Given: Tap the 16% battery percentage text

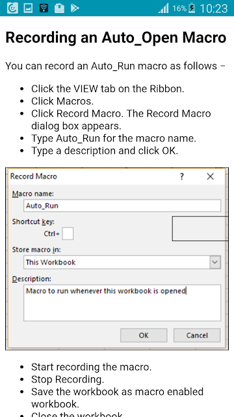Looking at the screenshot, I should click(x=179, y=8).
